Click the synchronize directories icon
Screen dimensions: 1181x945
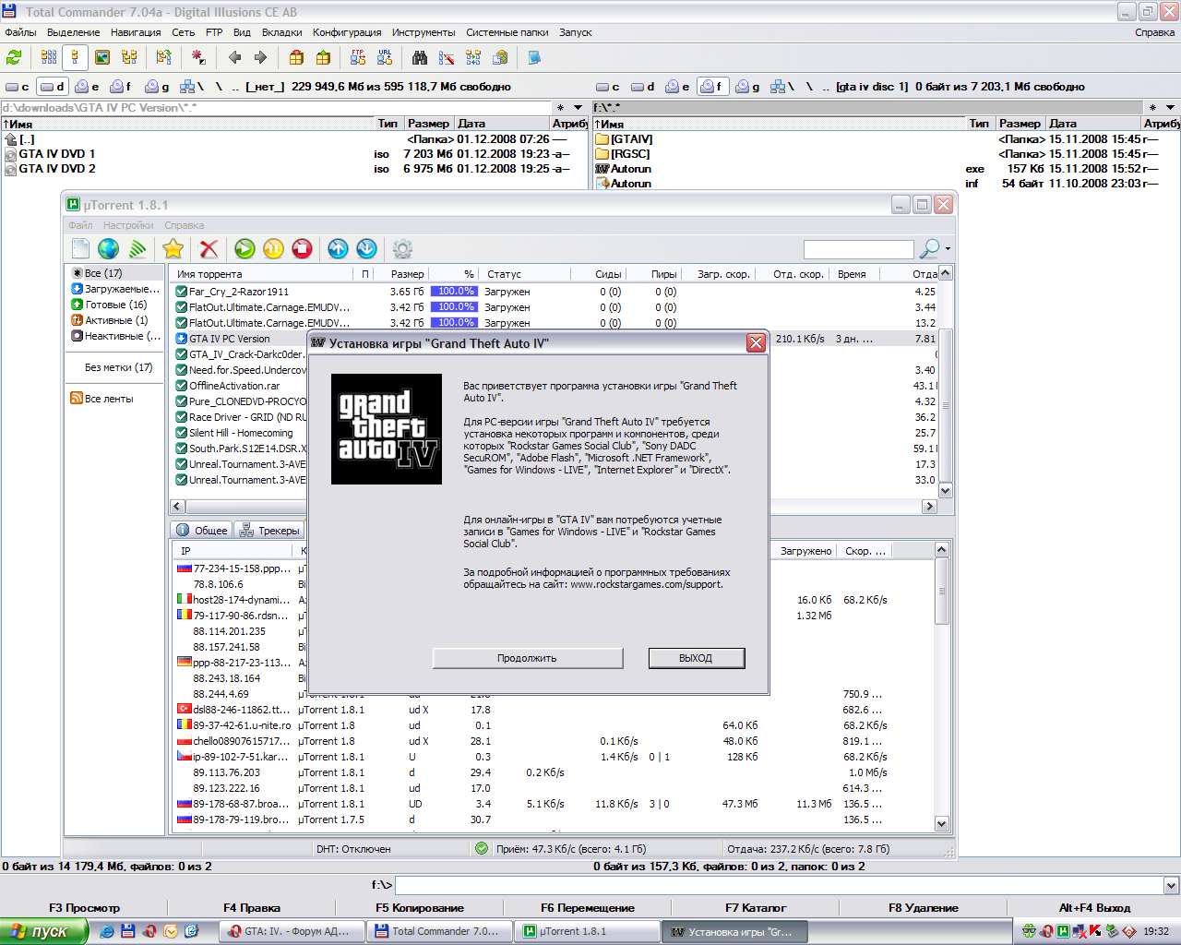473,57
